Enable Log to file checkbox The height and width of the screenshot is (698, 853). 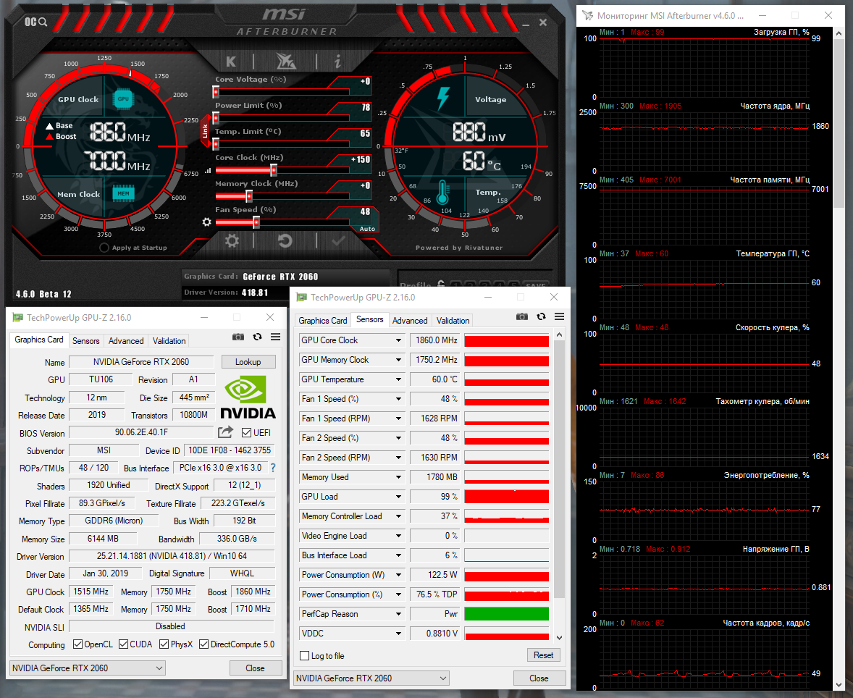pos(305,656)
